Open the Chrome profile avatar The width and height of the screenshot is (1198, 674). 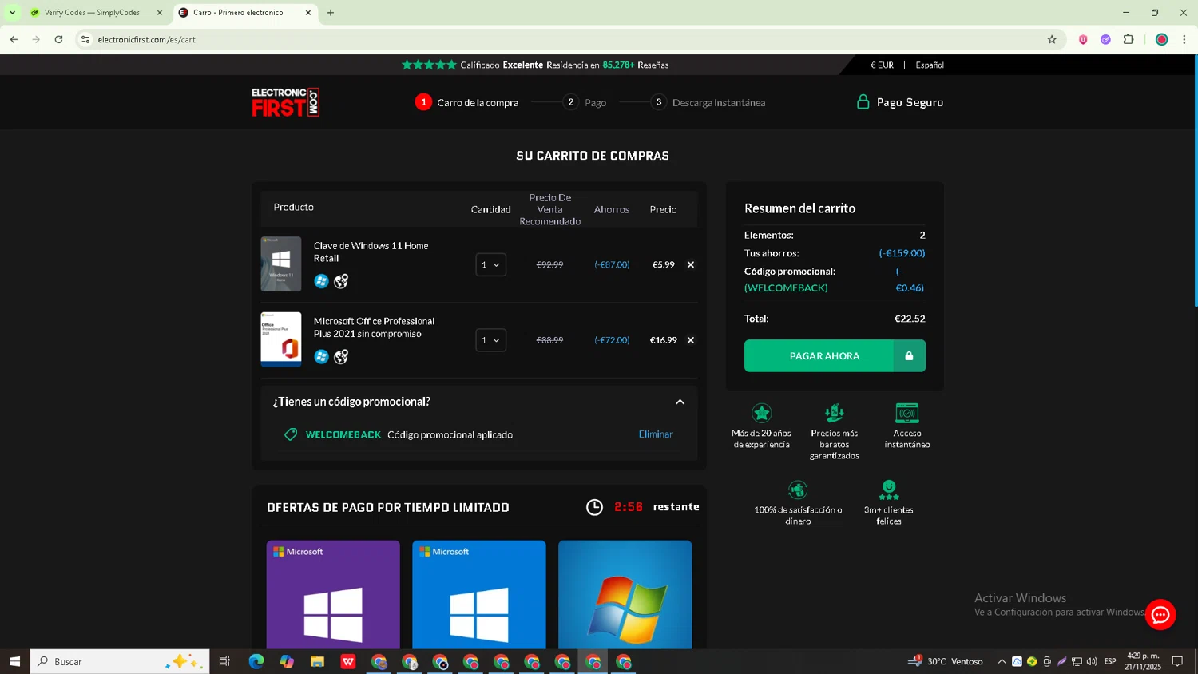click(x=1162, y=39)
